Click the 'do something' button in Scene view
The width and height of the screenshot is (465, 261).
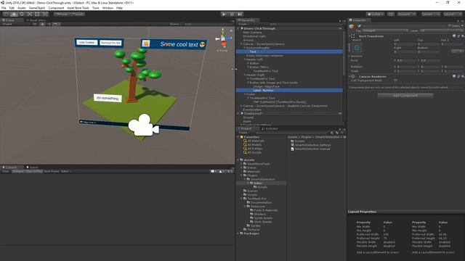108,98
